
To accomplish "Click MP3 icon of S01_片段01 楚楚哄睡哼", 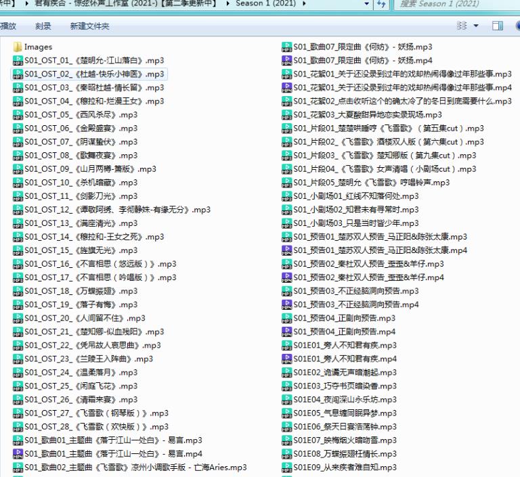I will 286,129.
